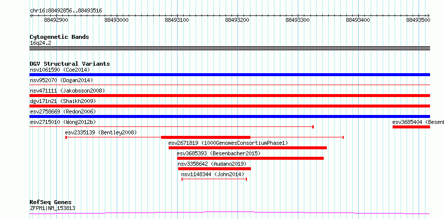Click the thin red nsv952070 variant line
The height and width of the screenshot is (219, 444).
[229, 85]
